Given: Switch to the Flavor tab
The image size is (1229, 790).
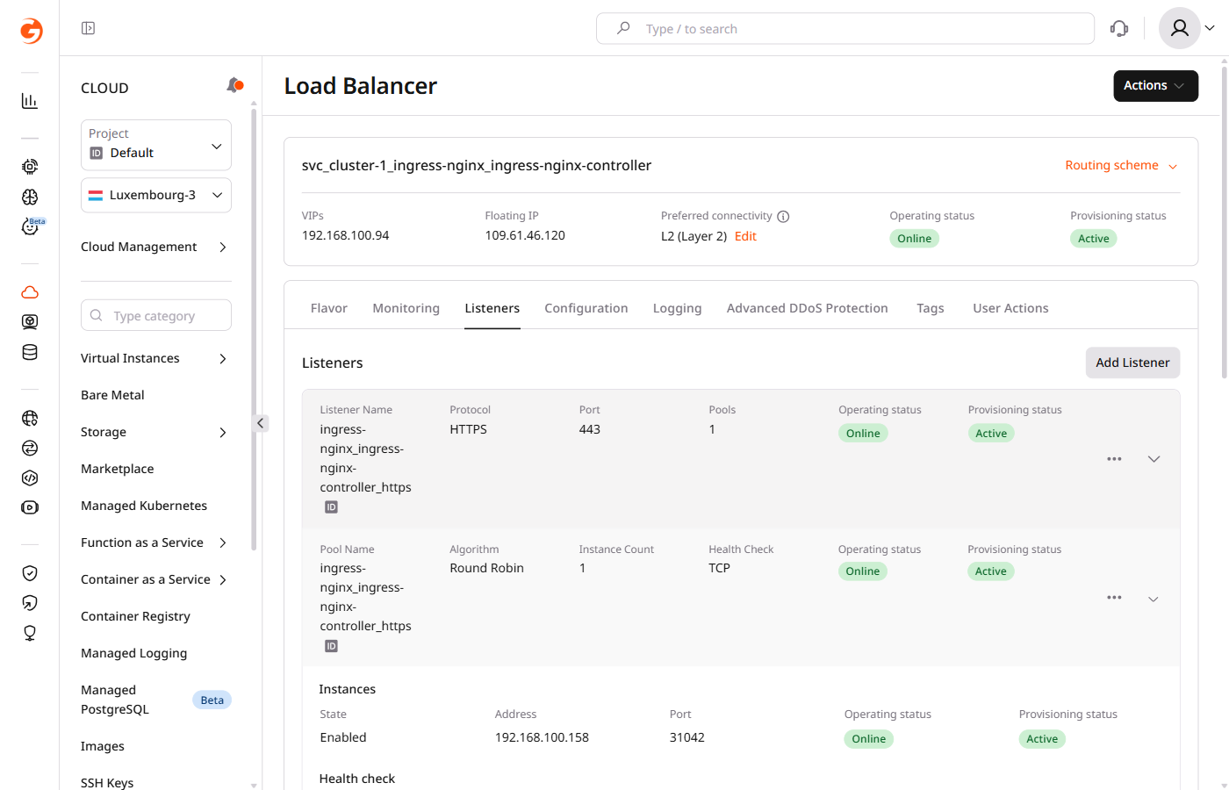Looking at the screenshot, I should tap(329, 308).
